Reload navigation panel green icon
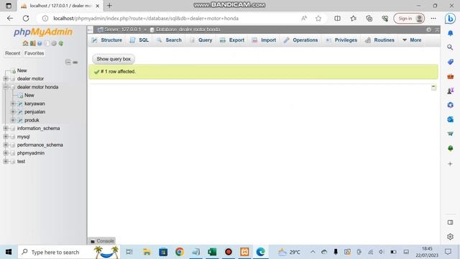The image size is (460, 259). coord(60,43)
